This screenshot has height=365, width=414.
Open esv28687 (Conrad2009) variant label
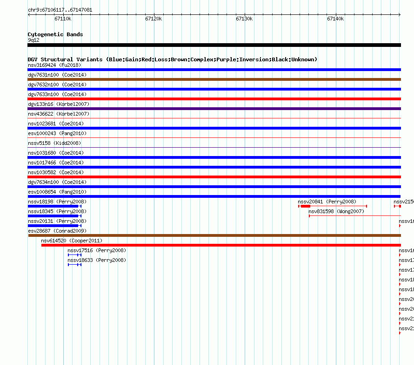coord(57,231)
